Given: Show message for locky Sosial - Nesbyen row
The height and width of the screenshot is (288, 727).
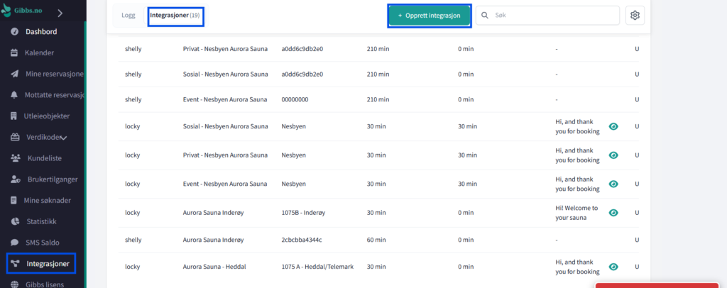Looking at the screenshot, I should [613, 126].
